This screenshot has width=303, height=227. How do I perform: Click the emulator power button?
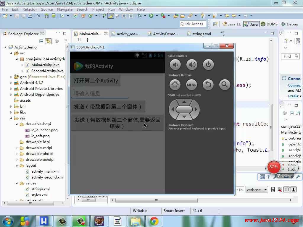pyautogui.click(x=208, y=64)
